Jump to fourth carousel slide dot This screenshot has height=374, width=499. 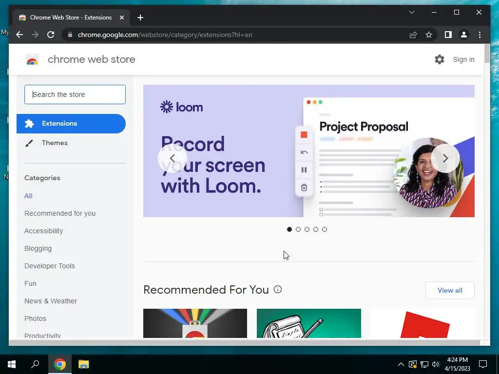coord(316,229)
